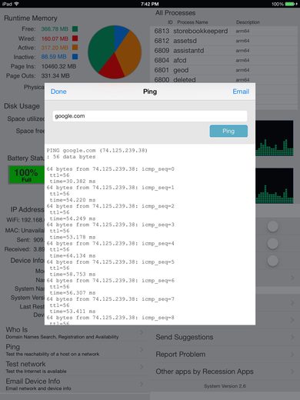300x400 pixels.
Task: Tap Email in the Ping dialog header
Action: pos(241,92)
